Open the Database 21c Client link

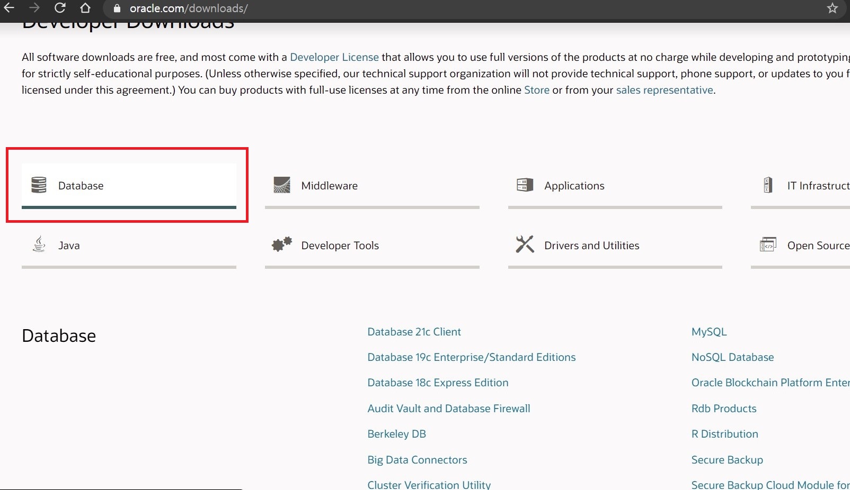click(414, 332)
